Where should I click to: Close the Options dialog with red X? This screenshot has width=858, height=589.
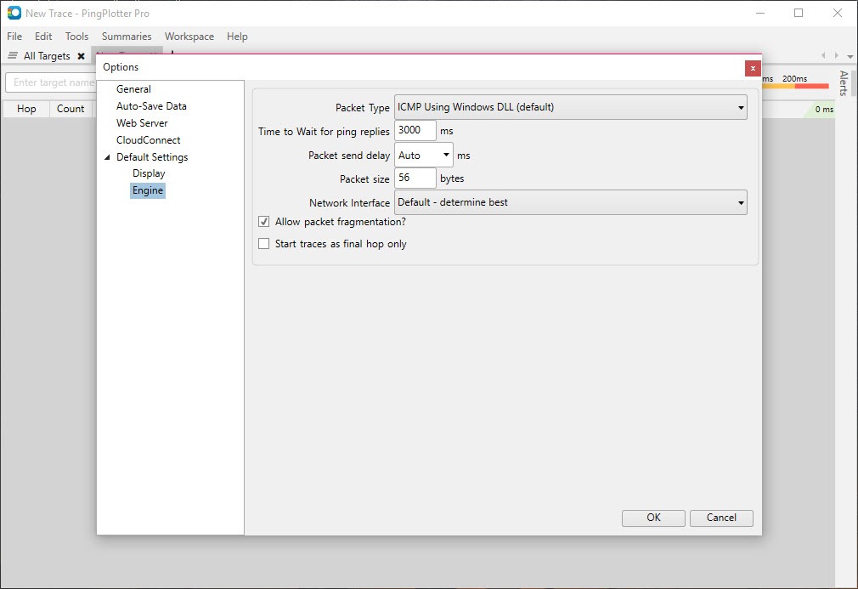click(753, 68)
